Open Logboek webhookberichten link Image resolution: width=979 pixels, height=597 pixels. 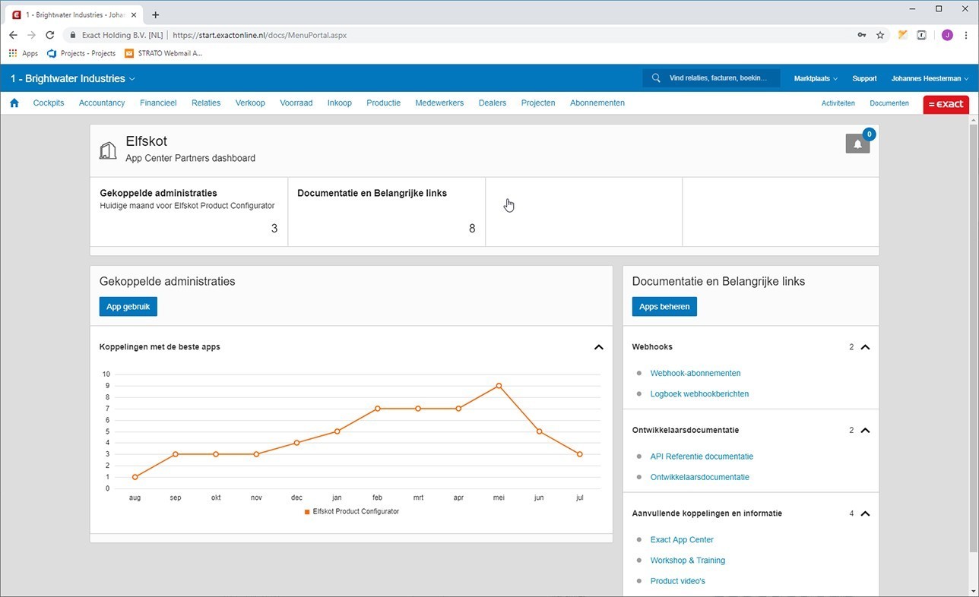[x=699, y=394]
